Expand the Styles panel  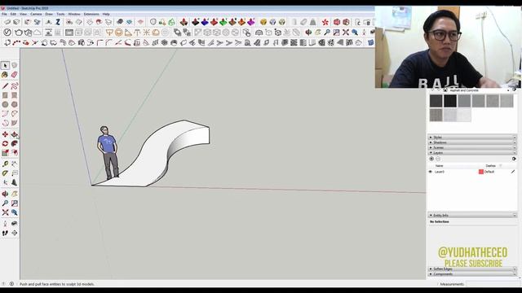472,138
